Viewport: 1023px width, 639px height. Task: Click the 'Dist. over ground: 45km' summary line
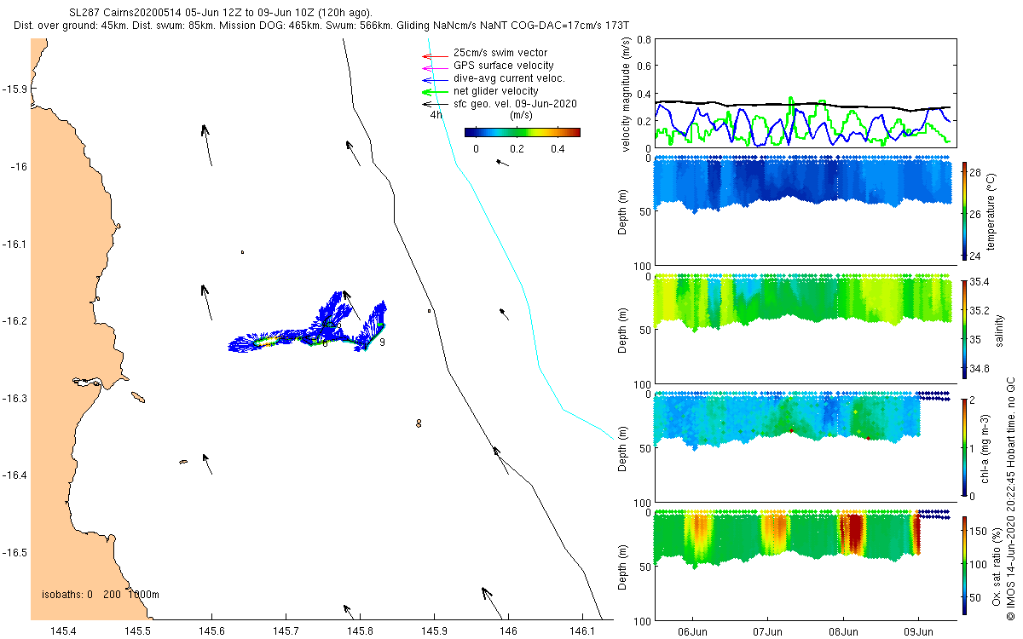tap(322, 26)
